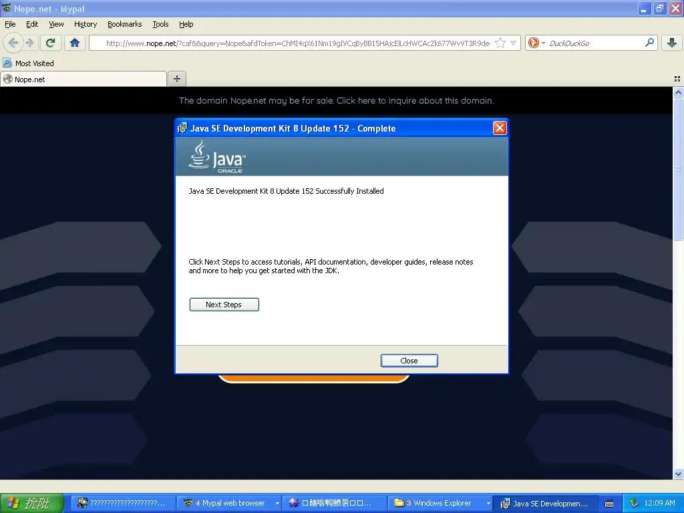Viewport: 684px width, 513px height.
Task: Click the search magnifier icon
Action: click(649, 43)
